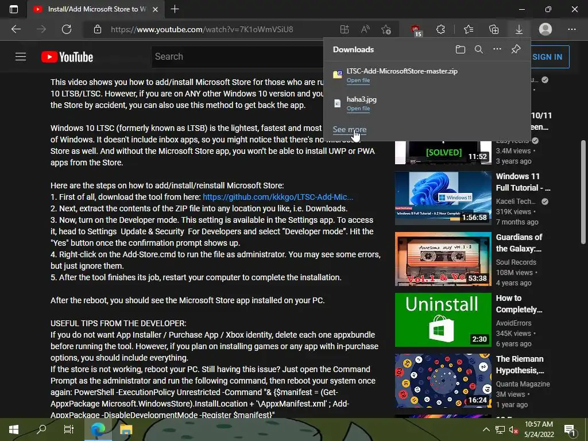Open Windows 11 Full Tutorial thumbnail

click(443, 198)
